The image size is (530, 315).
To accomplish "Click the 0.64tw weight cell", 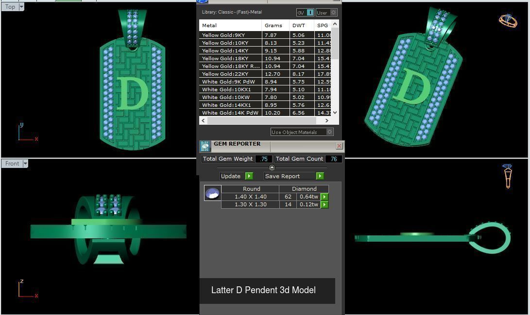I will [x=308, y=197].
